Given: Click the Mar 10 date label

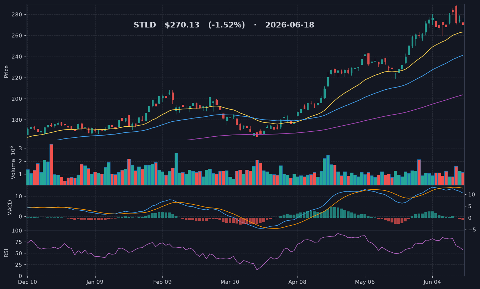Looking at the screenshot, I should click(230, 282).
